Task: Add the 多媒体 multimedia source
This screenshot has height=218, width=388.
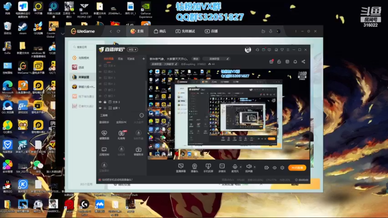Action: (222, 168)
